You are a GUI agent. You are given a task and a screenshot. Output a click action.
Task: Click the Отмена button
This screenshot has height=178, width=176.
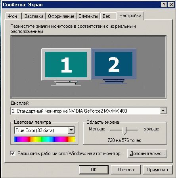(x=126, y=170)
